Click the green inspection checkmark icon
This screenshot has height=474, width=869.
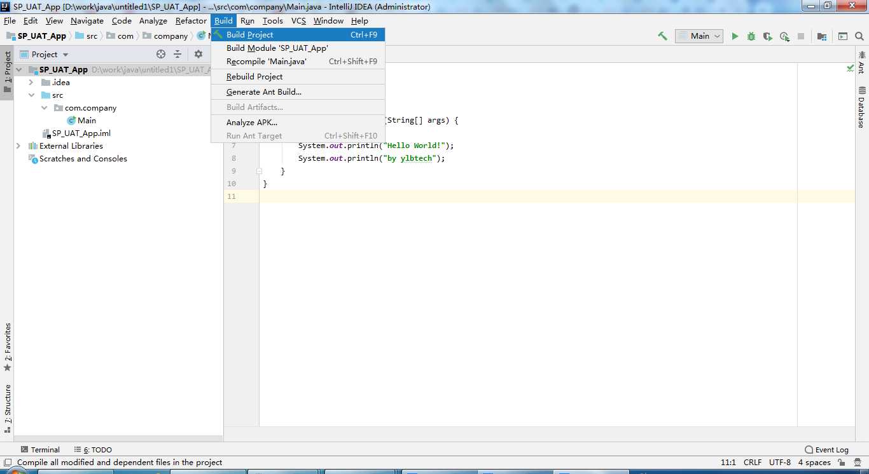coord(851,68)
